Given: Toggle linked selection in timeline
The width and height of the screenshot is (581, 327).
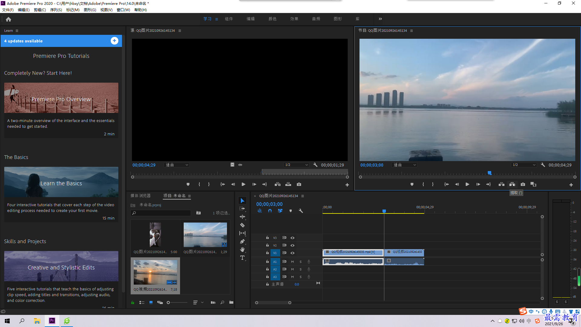Looking at the screenshot, I should tap(280, 211).
